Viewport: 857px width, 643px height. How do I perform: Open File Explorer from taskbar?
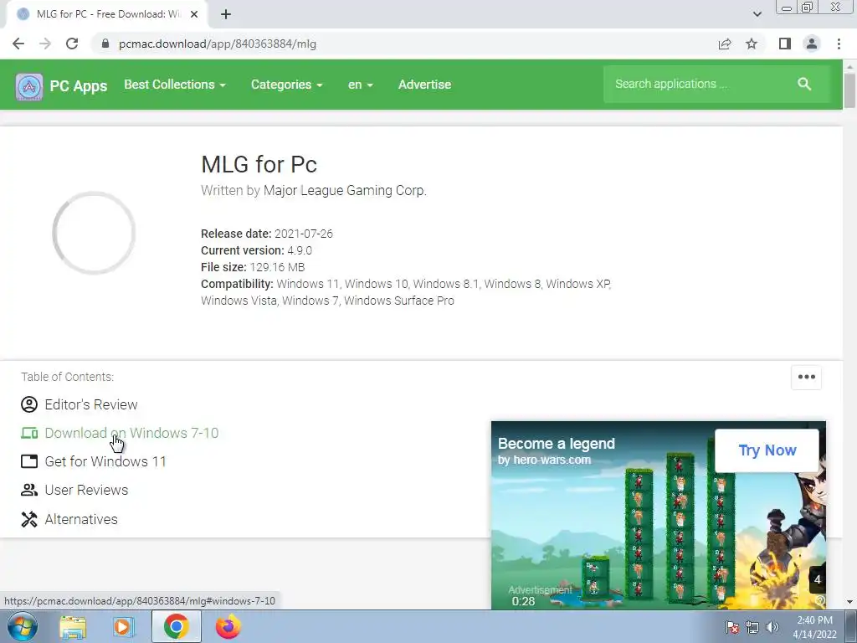pyautogui.click(x=73, y=626)
